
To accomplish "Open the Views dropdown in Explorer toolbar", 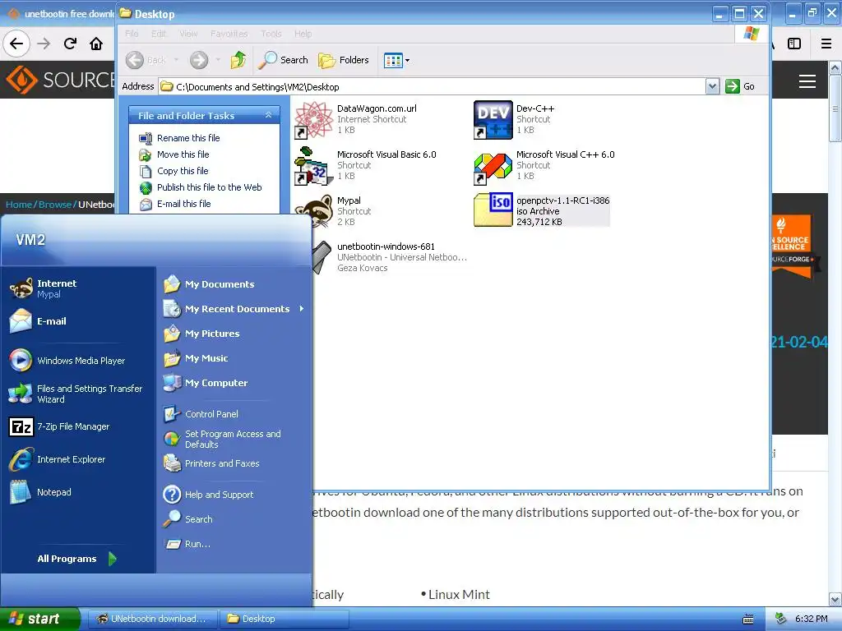I will click(x=397, y=60).
